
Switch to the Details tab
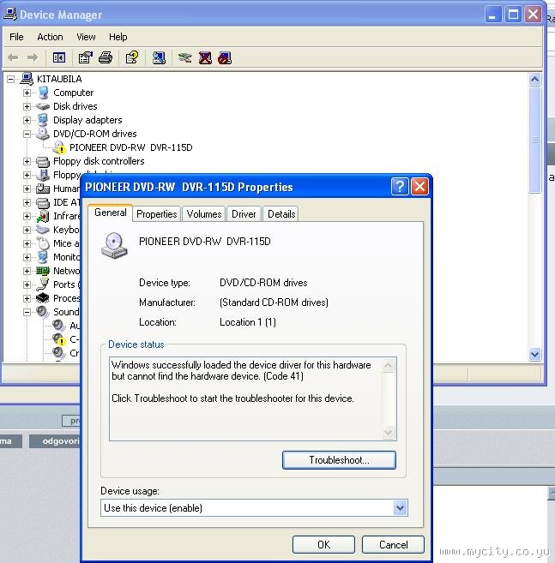tap(281, 214)
